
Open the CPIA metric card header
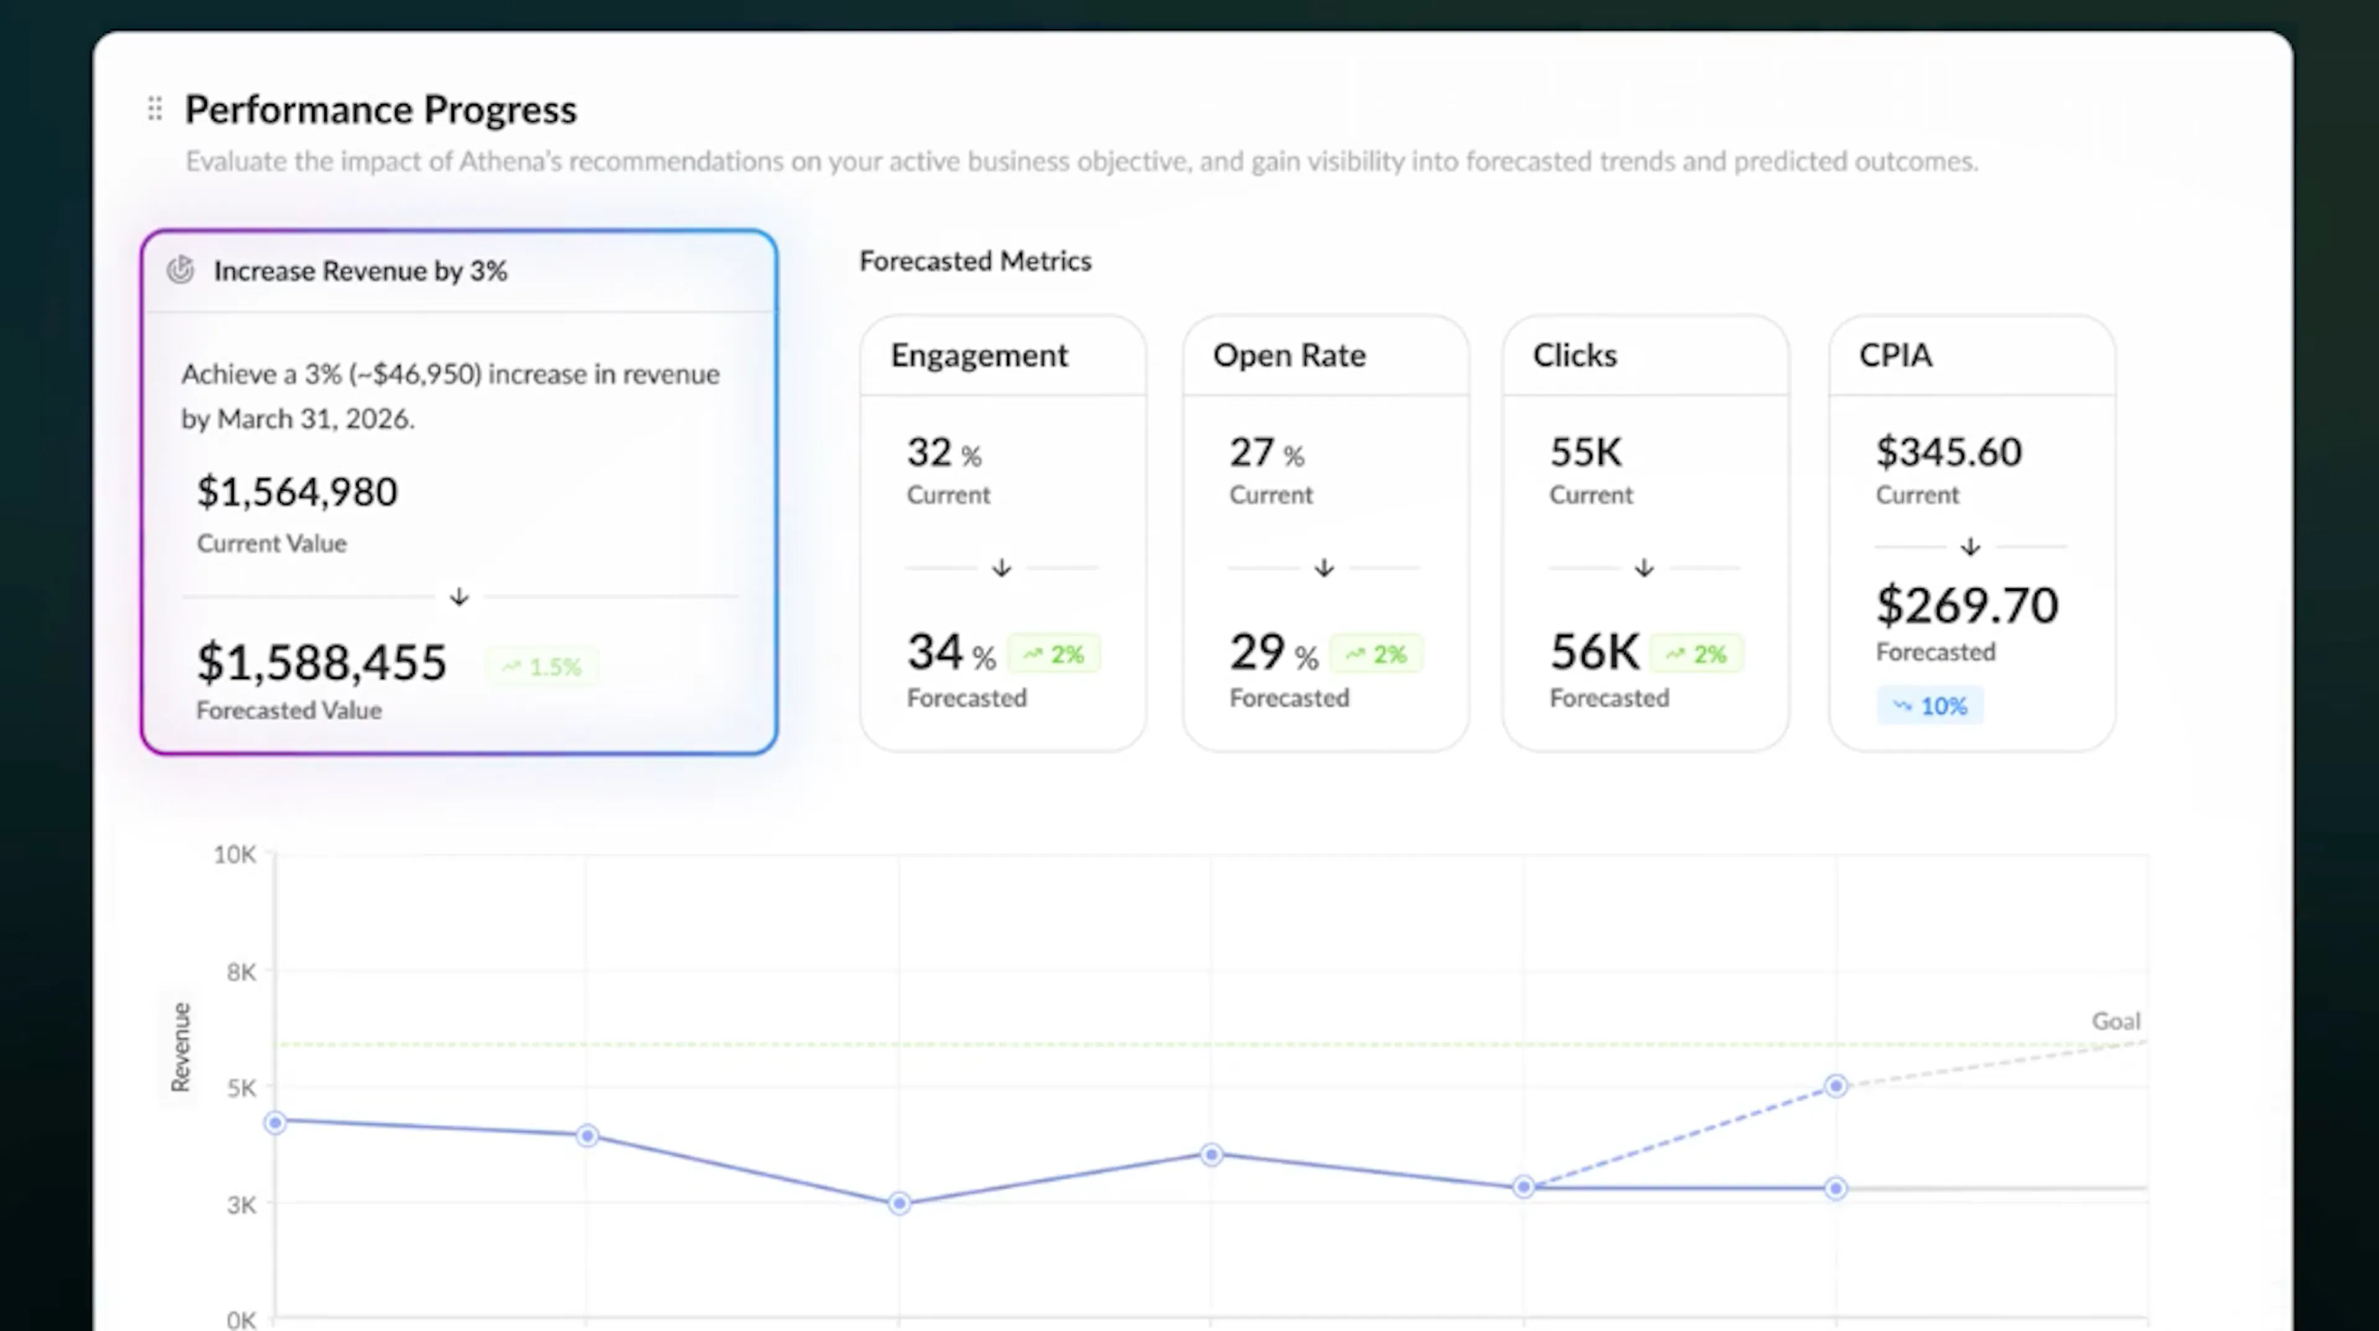coord(1972,356)
